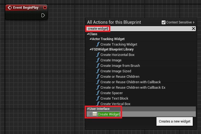
Task: Select Create Horizontal Box function
Action: click(x=117, y=55)
